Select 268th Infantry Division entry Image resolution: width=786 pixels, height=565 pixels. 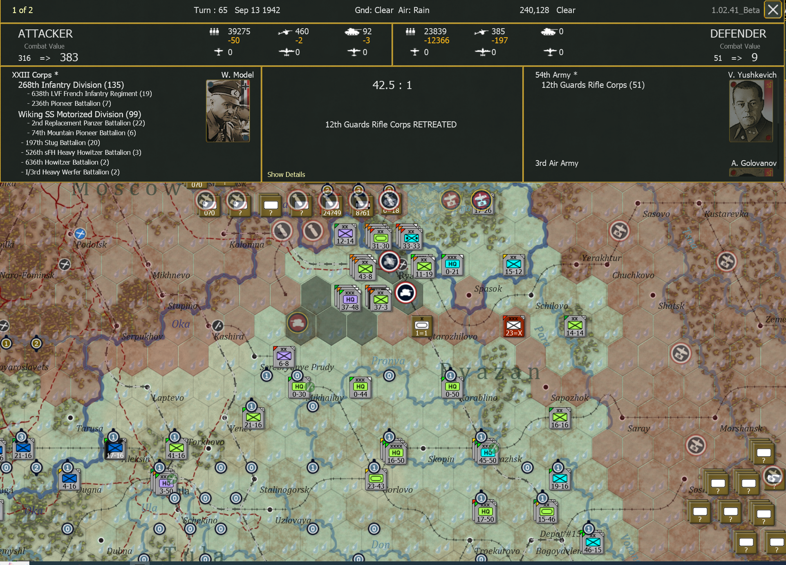pyautogui.click(x=71, y=85)
